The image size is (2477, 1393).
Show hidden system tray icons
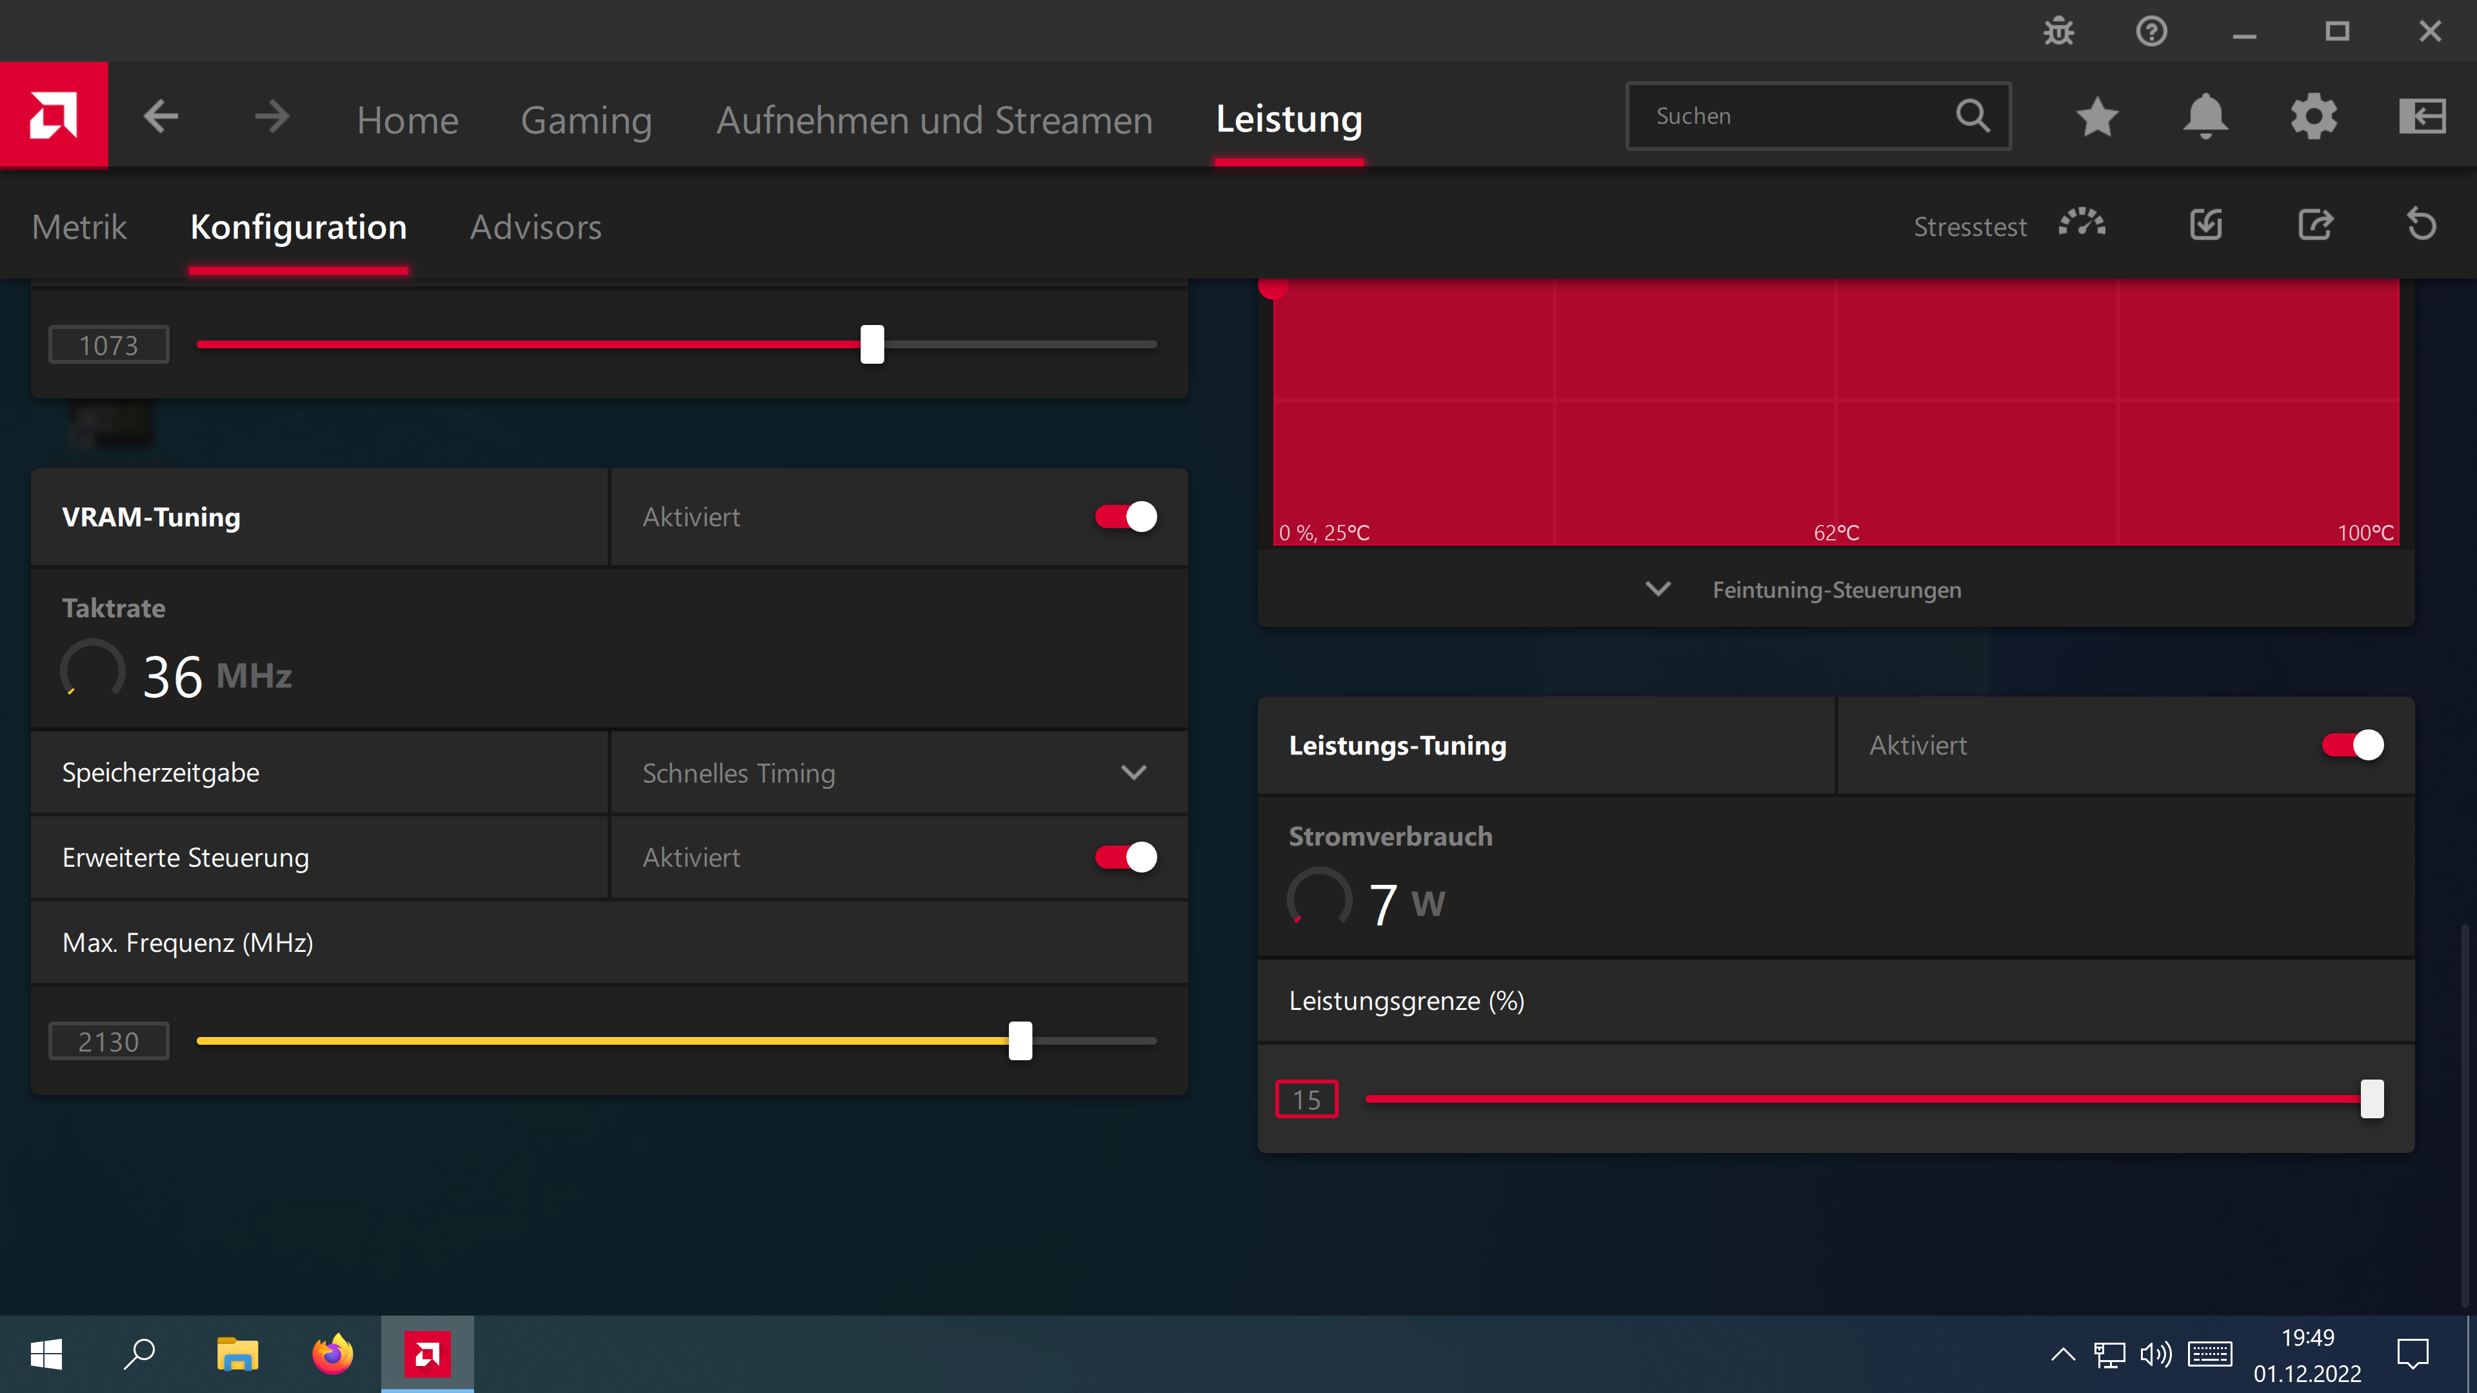tap(2063, 1354)
